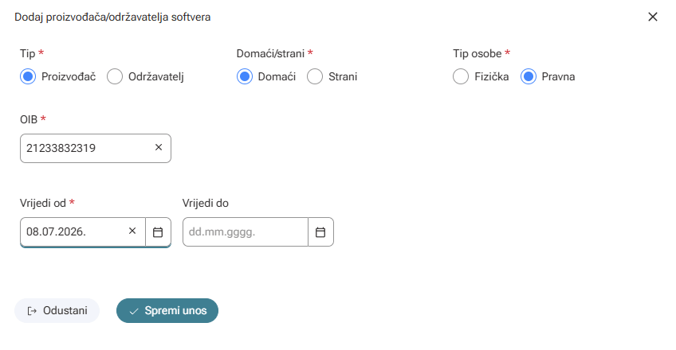Click the dialog title text
676x350 pixels.
(x=112, y=17)
